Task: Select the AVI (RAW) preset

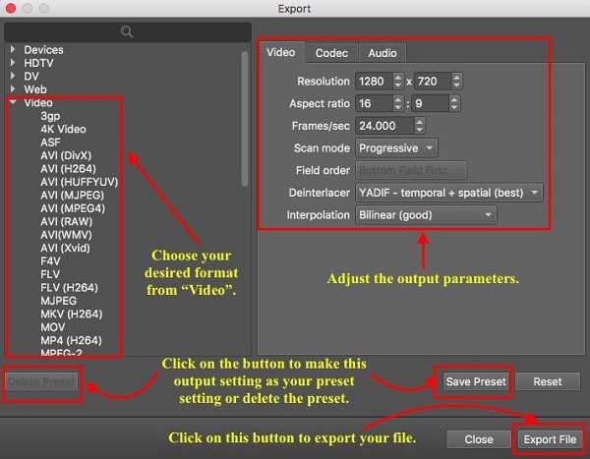Action: [66, 221]
